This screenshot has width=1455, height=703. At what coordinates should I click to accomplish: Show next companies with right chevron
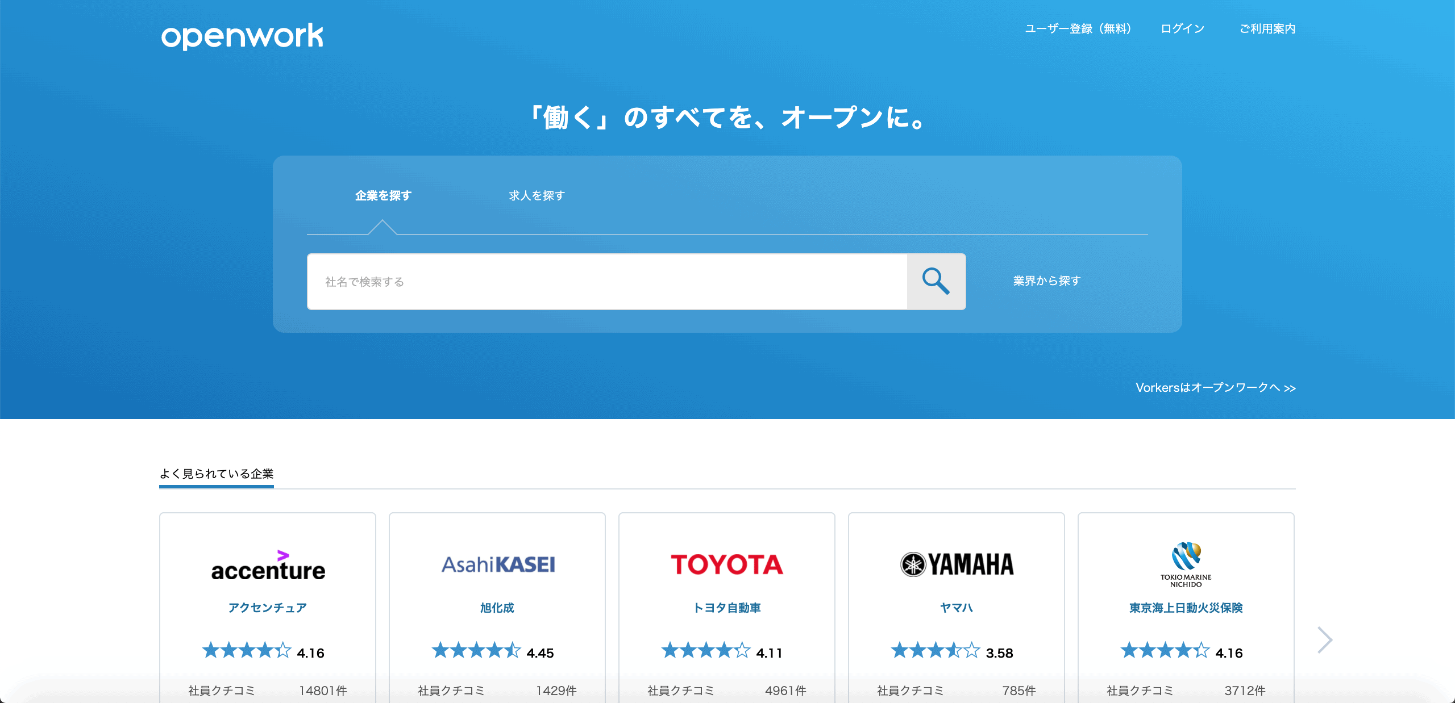1325,640
